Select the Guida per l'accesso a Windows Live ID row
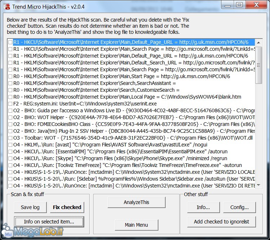The width and height of the screenshot is (270, 240). point(131,110)
